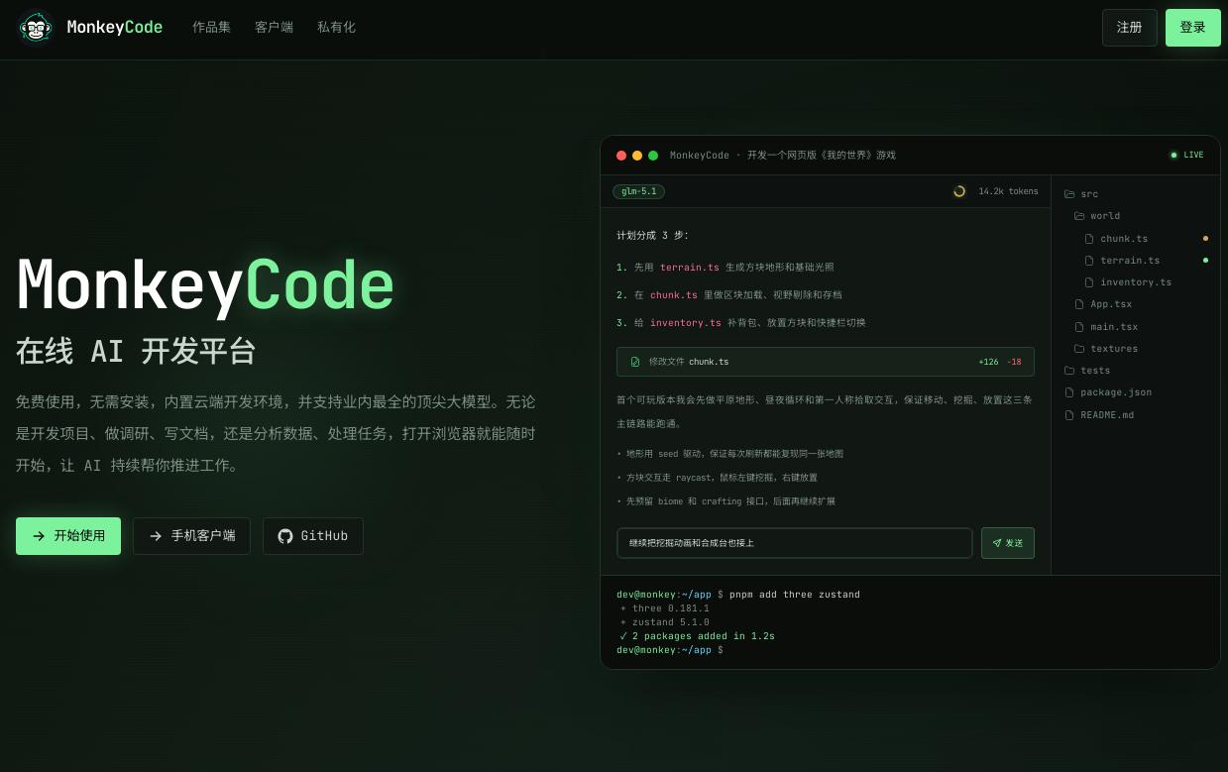1228x772 pixels.
Task: Click the +126 additions count
Action: [x=988, y=362]
